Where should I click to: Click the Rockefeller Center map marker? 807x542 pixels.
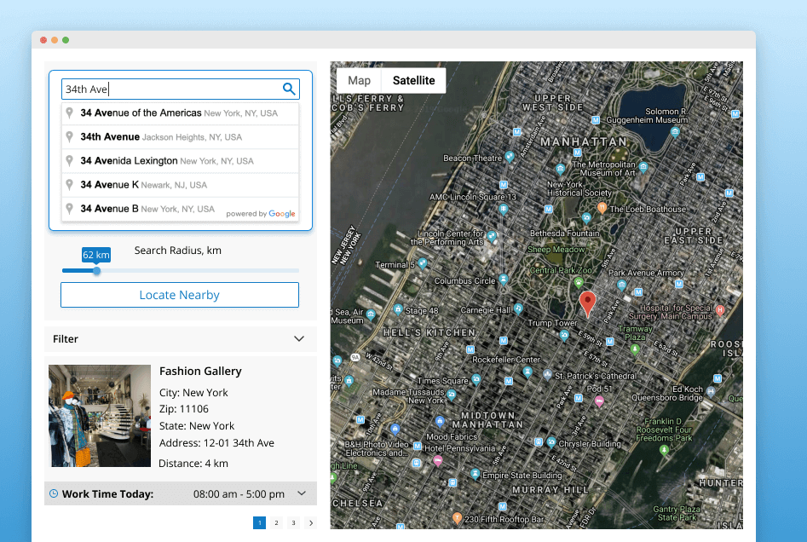click(527, 371)
